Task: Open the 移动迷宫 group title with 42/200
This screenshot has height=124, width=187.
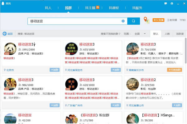Action: (x=25, y=115)
